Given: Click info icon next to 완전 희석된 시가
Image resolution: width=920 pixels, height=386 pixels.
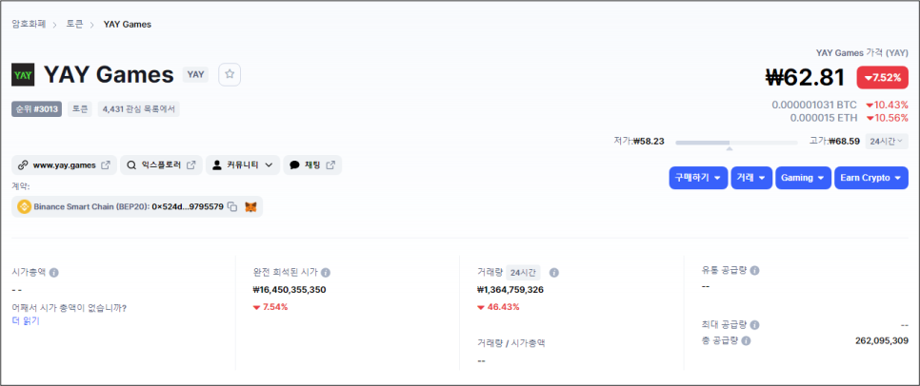Looking at the screenshot, I should [326, 272].
